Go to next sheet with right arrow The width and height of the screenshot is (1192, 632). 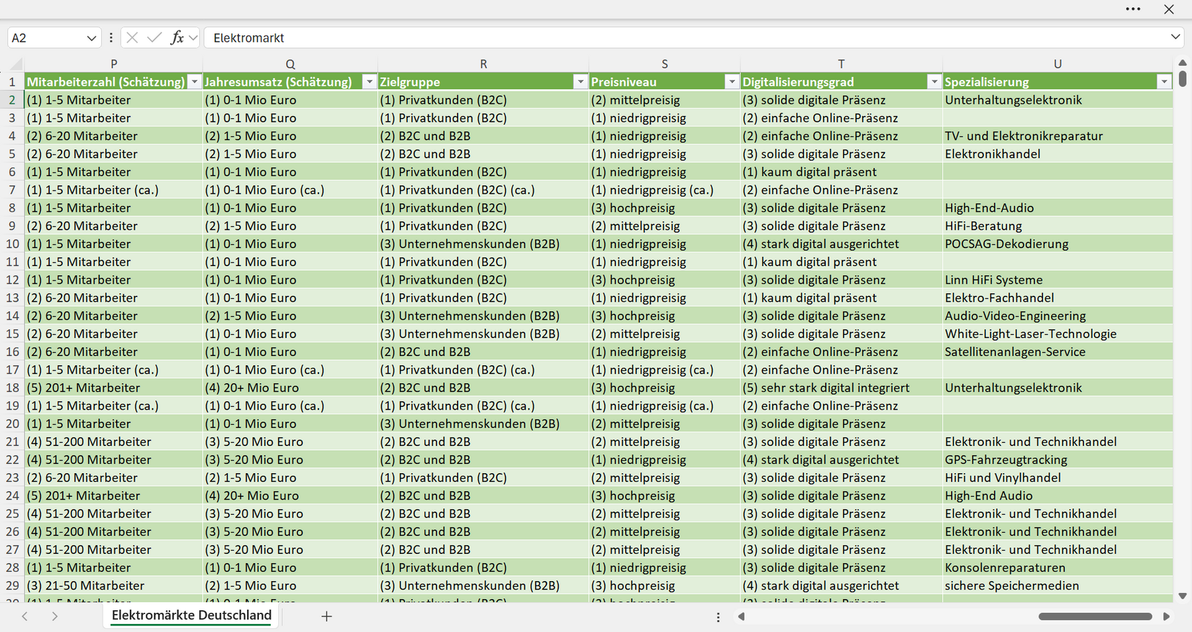point(55,616)
